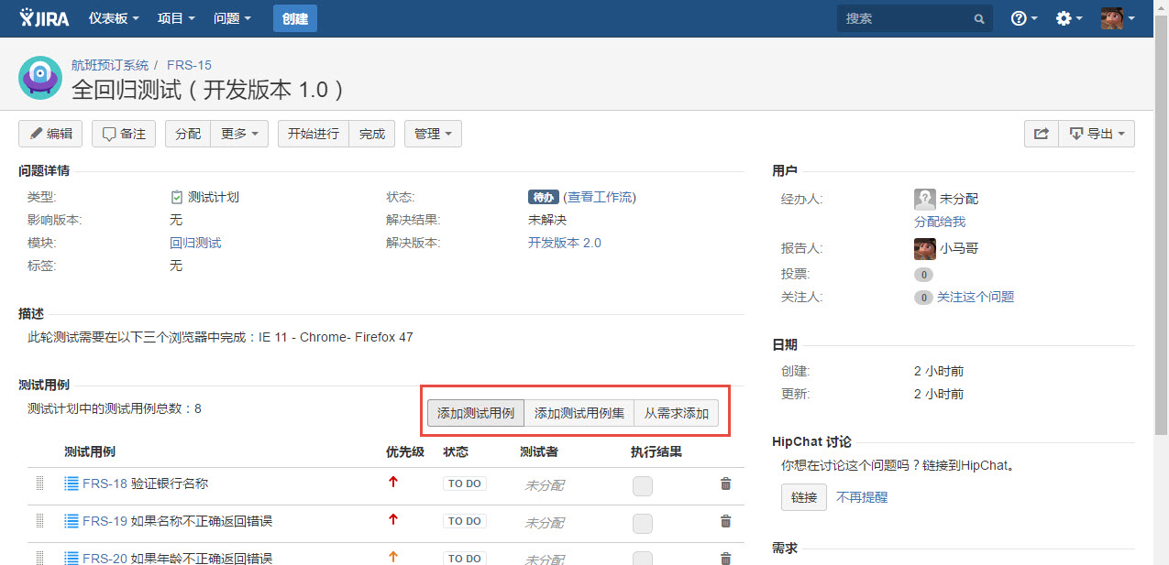Screen dimensions: 1169x565
Task: Click the share issue icon button
Action: click(x=1042, y=134)
